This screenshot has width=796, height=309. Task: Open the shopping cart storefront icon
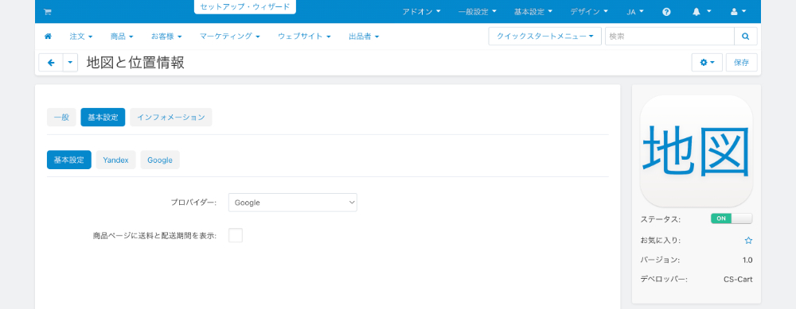point(47,12)
